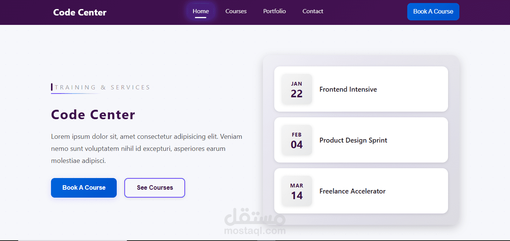Click the JAN 22 date badge
Image resolution: width=510 pixels, height=241 pixels.
tap(297, 89)
